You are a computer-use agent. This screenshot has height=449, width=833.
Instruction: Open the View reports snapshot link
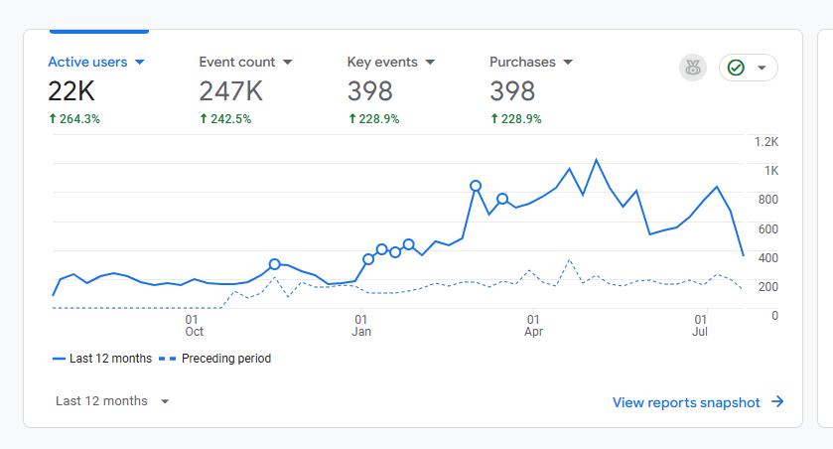tap(686, 402)
